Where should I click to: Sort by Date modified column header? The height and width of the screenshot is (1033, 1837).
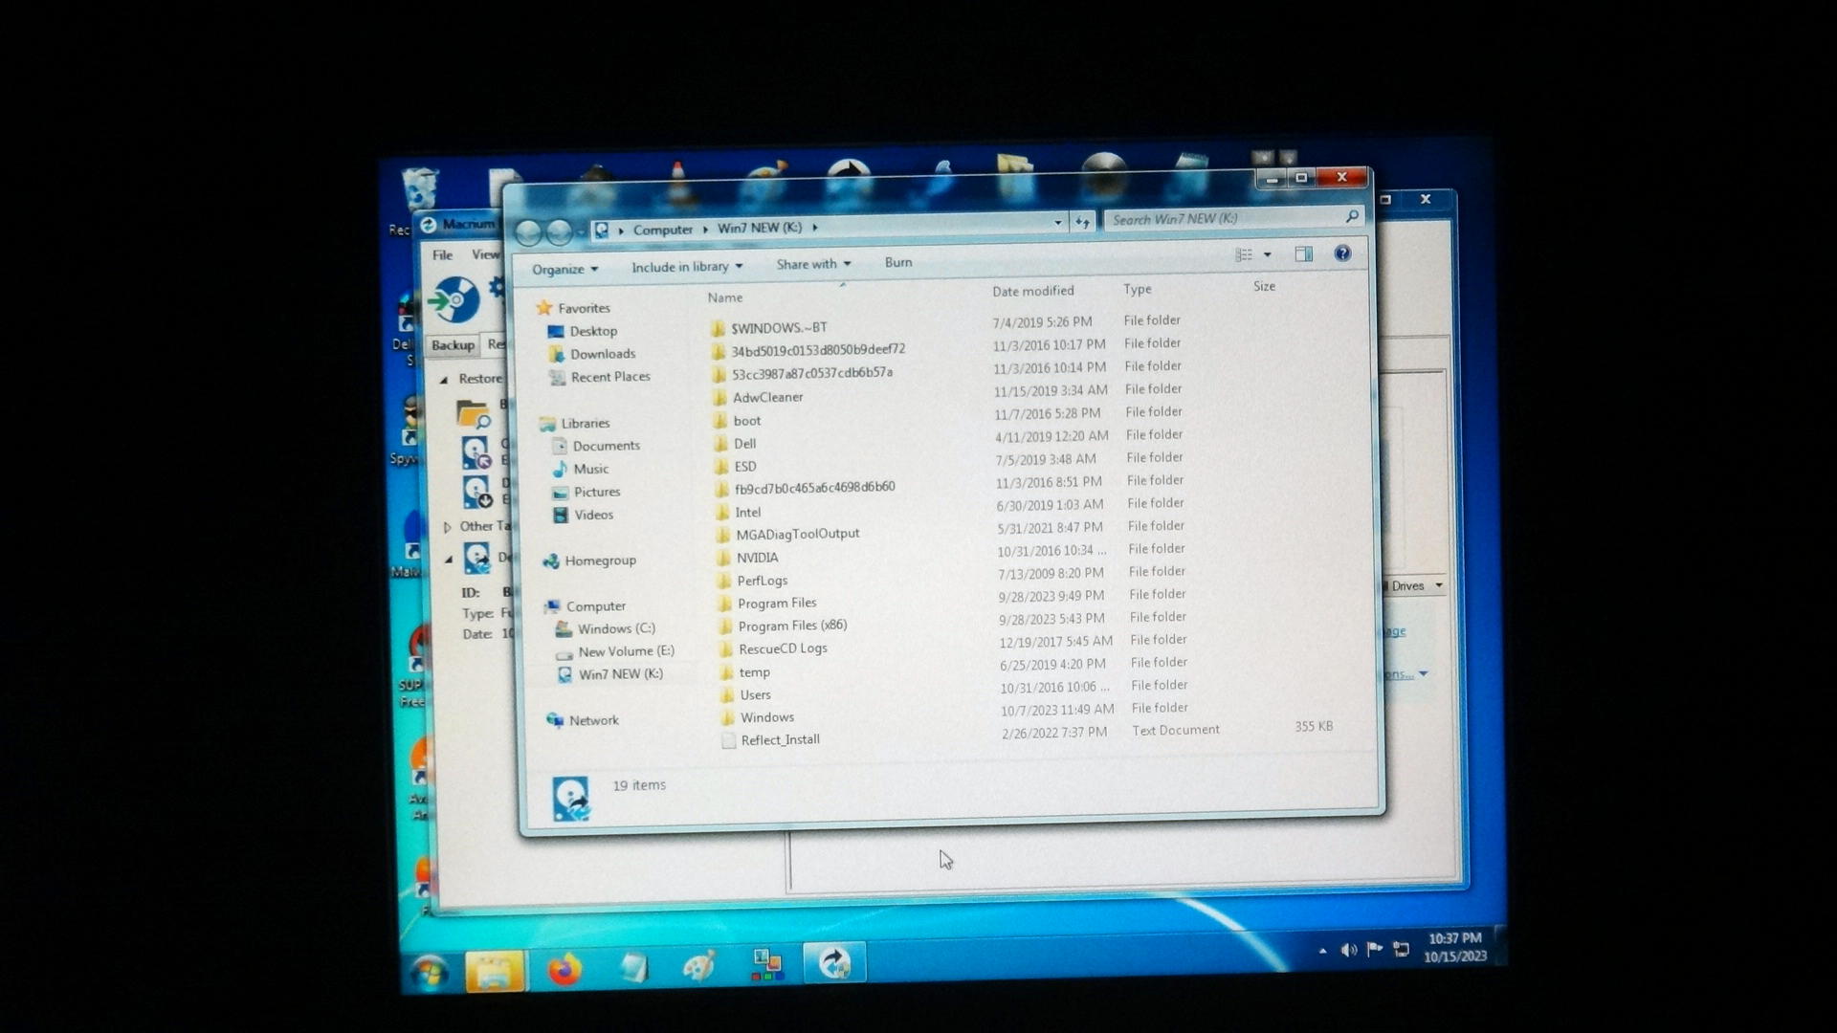[1032, 291]
